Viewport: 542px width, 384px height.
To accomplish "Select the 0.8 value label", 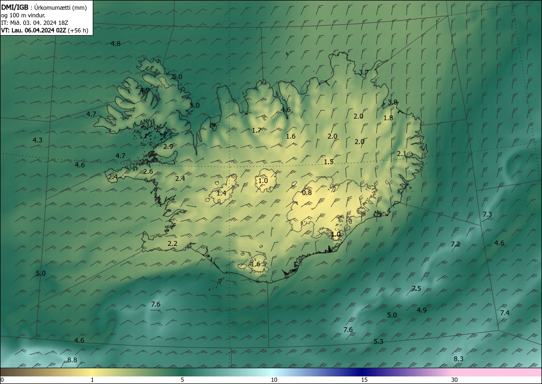I will pos(307,192).
